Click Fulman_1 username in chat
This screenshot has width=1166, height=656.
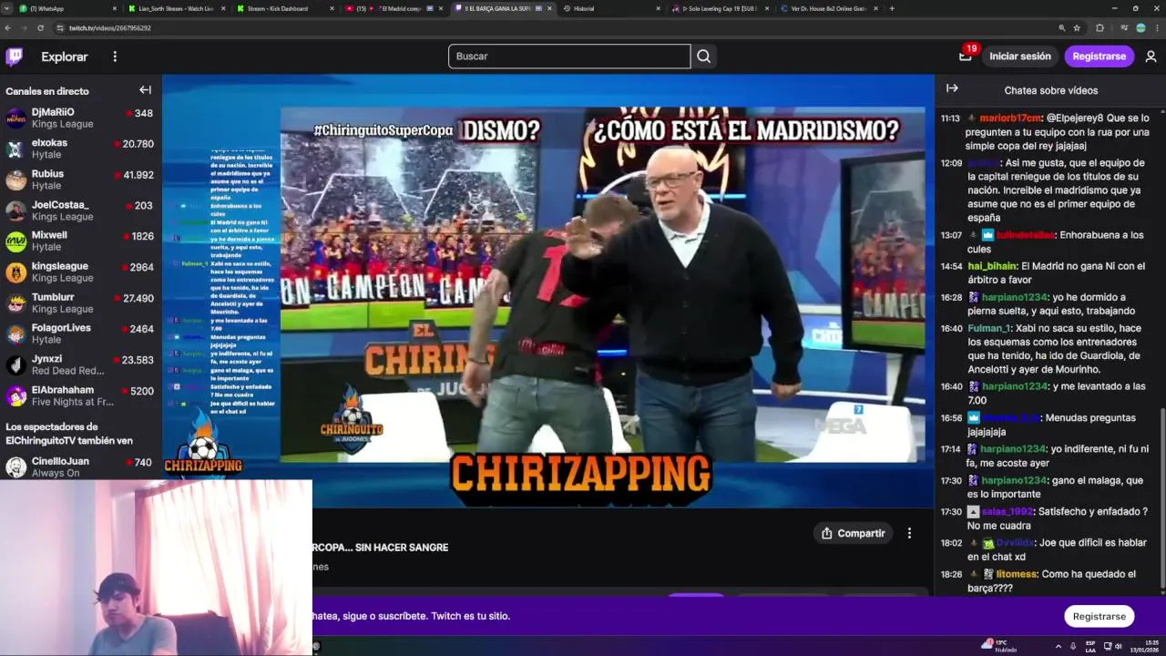[x=989, y=328]
